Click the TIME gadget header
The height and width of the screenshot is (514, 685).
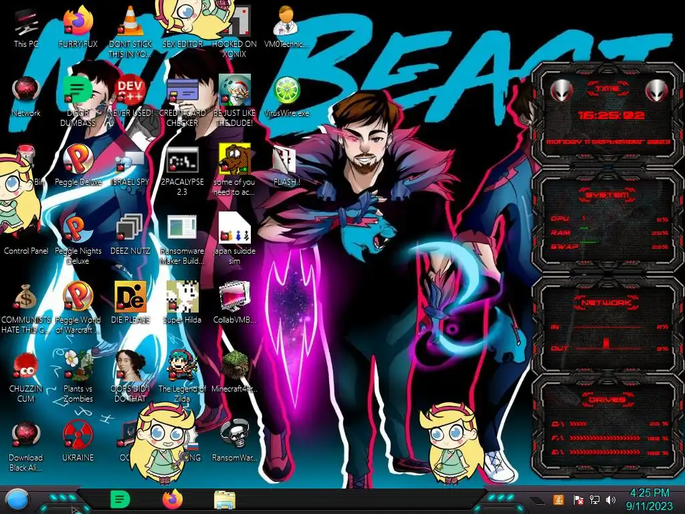pos(607,89)
